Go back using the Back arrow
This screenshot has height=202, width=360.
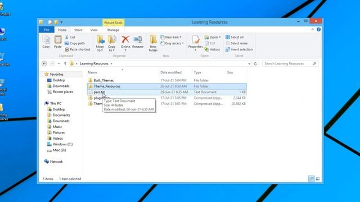[44, 63]
